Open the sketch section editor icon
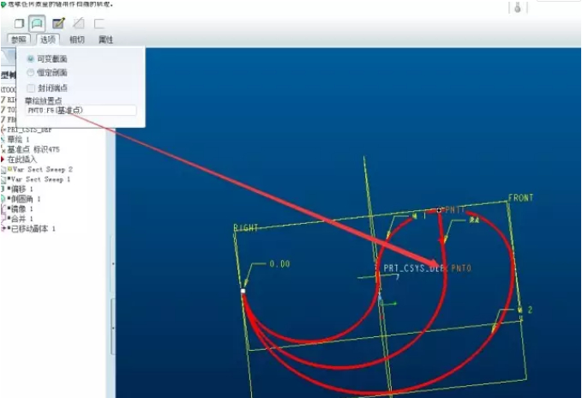Image resolution: width=582 pixels, height=398 pixels. [58, 23]
